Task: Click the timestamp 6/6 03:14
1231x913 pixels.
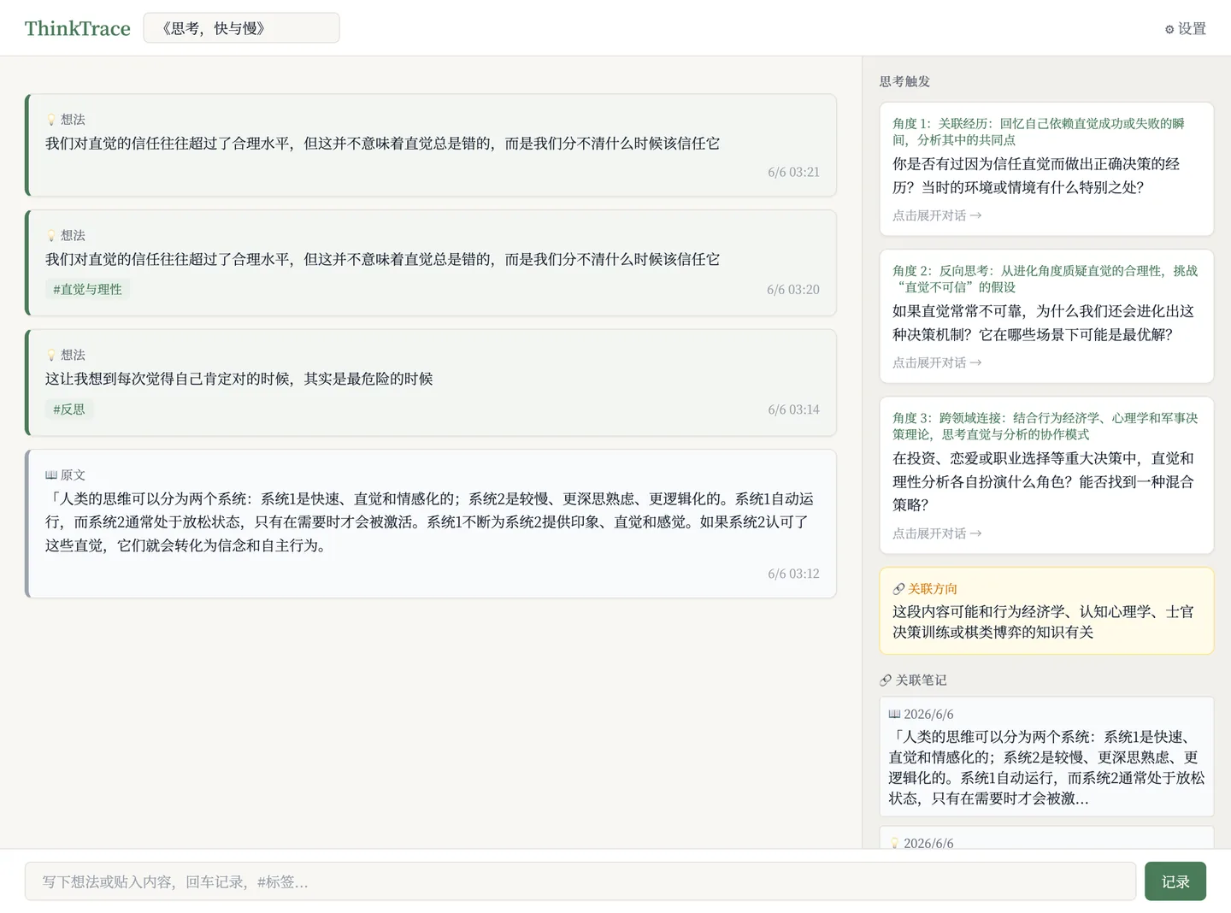Action: (x=793, y=409)
